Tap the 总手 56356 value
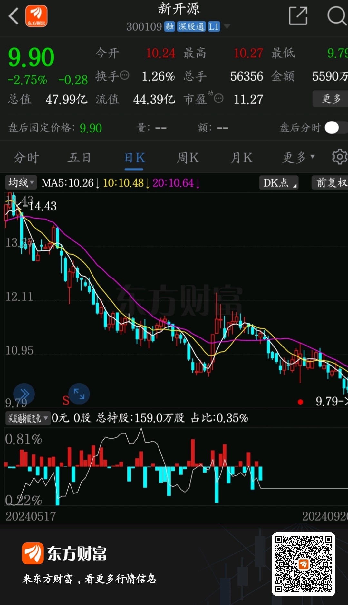 (x=247, y=76)
